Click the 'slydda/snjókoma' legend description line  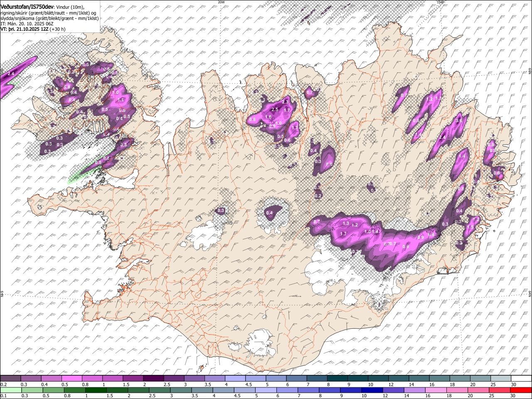coord(49,18)
